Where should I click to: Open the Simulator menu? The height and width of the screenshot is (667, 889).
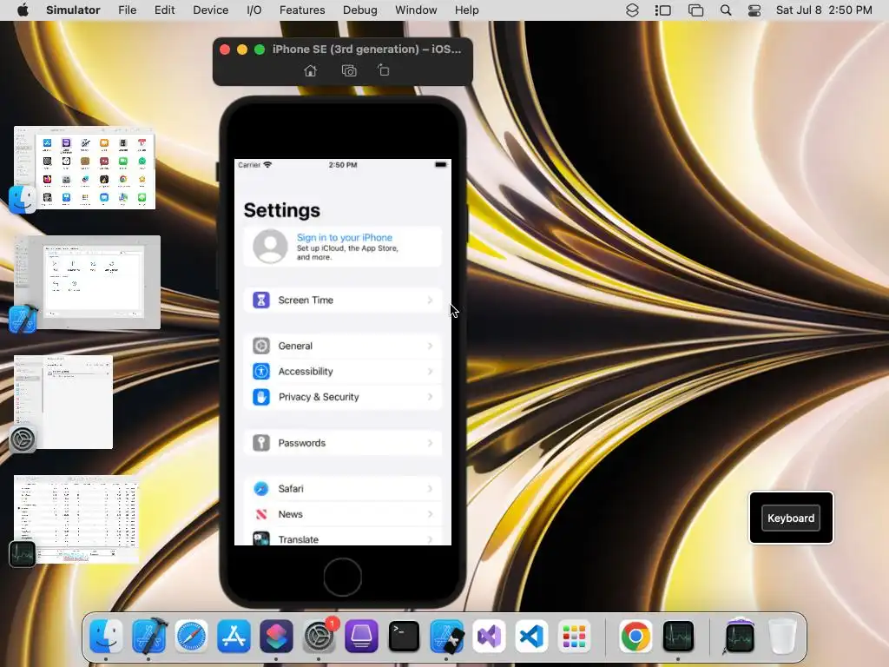click(73, 10)
